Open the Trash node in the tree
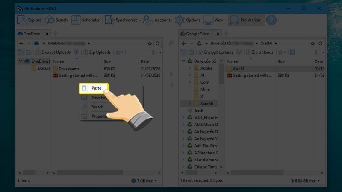Screen dimensions: 342x192 (198, 111)
